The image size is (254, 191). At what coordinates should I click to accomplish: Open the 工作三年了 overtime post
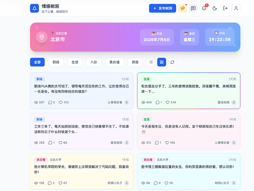click(x=82, y=131)
